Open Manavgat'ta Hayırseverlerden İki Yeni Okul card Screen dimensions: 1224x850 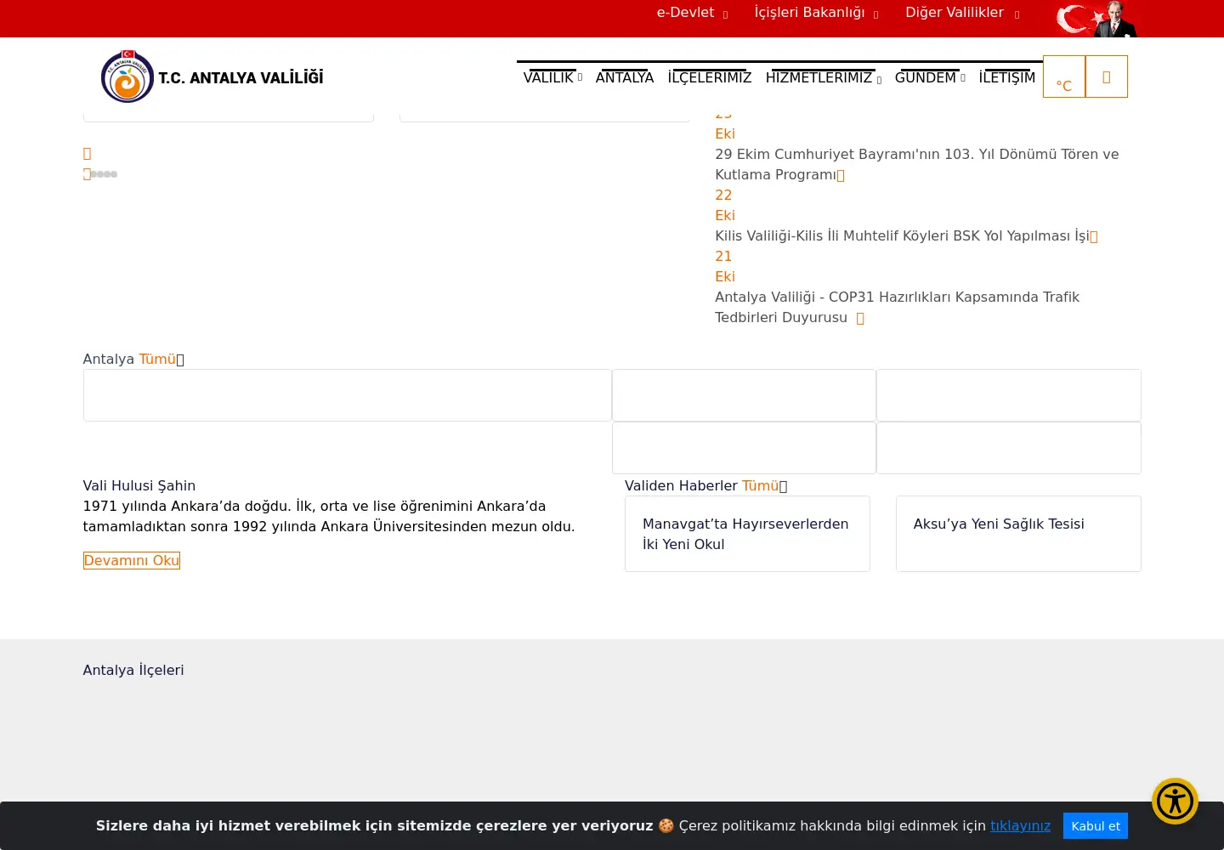click(747, 534)
